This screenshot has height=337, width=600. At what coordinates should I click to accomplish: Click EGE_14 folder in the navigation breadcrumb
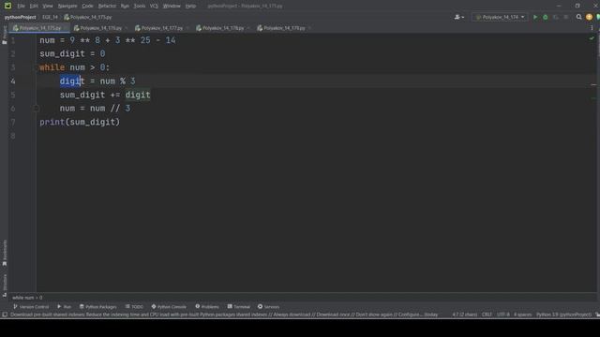point(50,17)
